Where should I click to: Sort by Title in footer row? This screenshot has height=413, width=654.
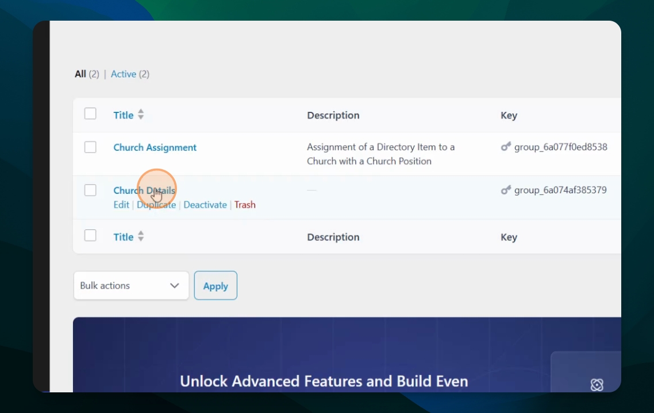tap(124, 237)
